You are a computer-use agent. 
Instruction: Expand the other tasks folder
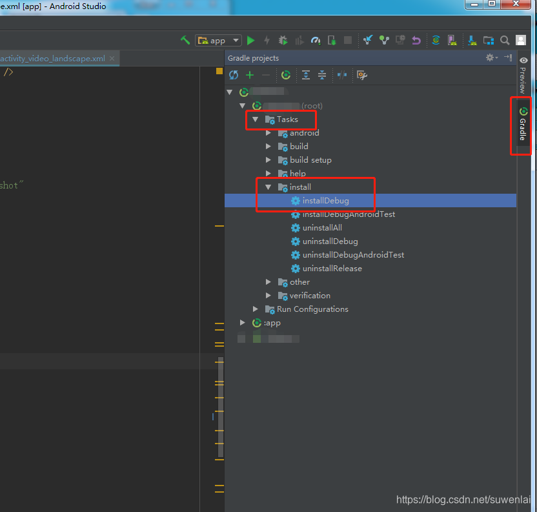(x=268, y=282)
